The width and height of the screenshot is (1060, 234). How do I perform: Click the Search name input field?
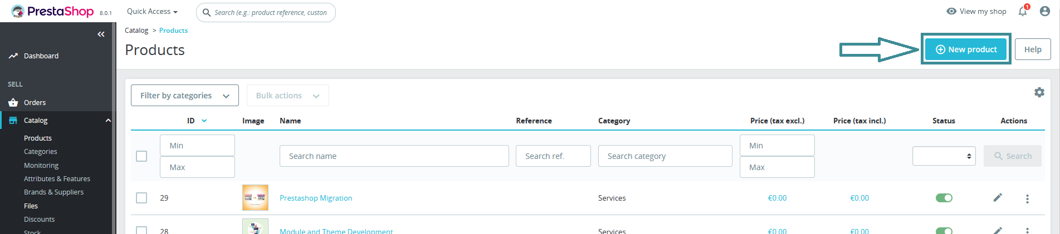394,156
